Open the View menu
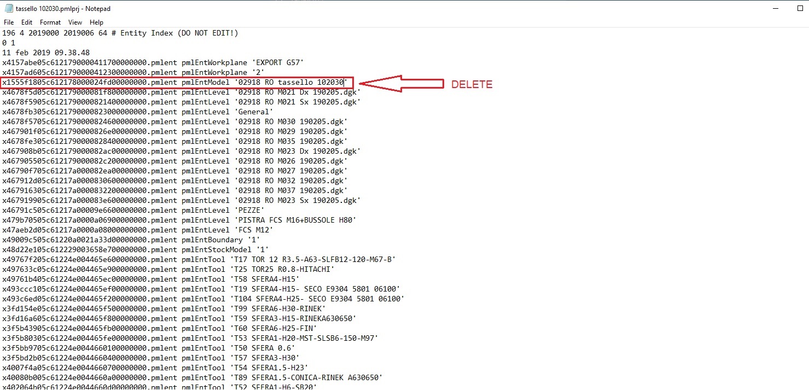The image size is (809, 390). tap(75, 22)
